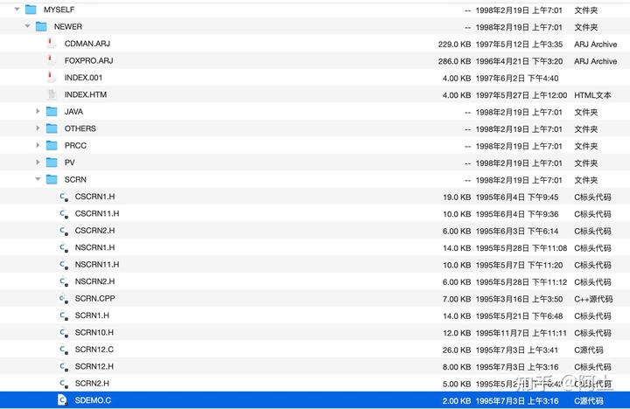Click the CSCRN2.H file name
630x409 pixels.
click(x=94, y=231)
